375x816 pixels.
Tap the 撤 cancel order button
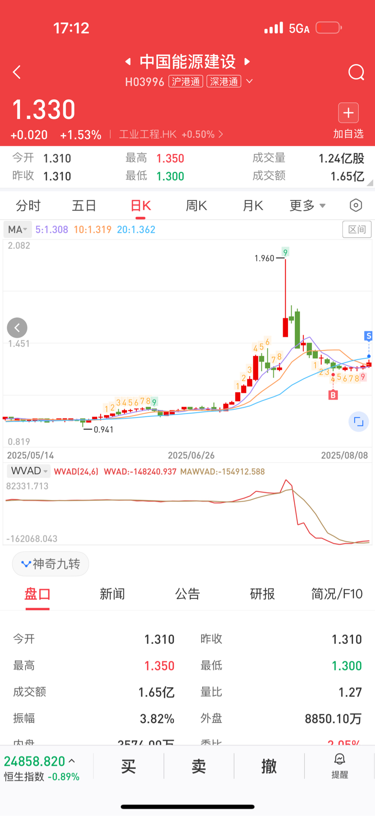[x=269, y=766]
